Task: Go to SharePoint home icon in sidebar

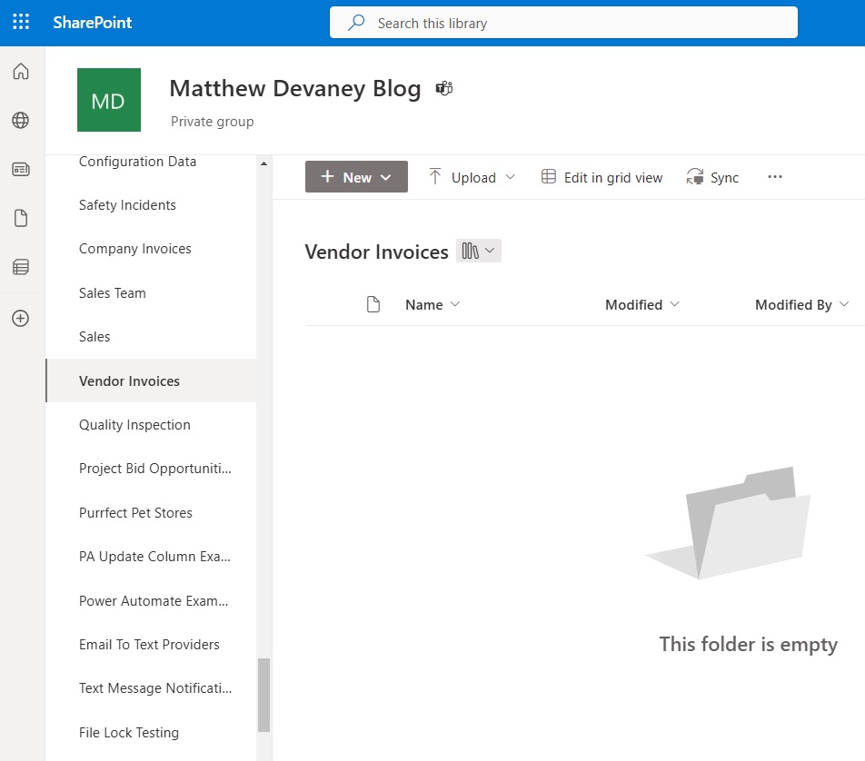Action: tap(21, 71)
